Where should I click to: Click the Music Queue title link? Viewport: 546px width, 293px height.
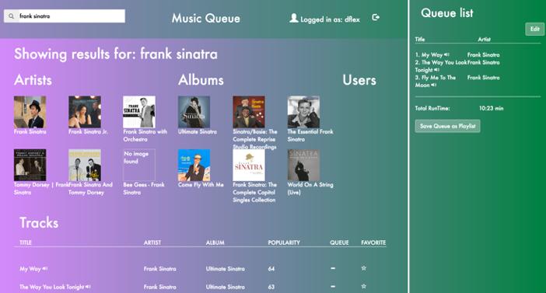(x=206, y=19)
